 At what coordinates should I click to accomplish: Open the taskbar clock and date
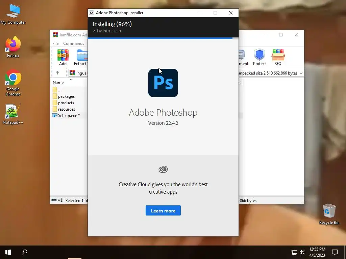pos(317,252)
